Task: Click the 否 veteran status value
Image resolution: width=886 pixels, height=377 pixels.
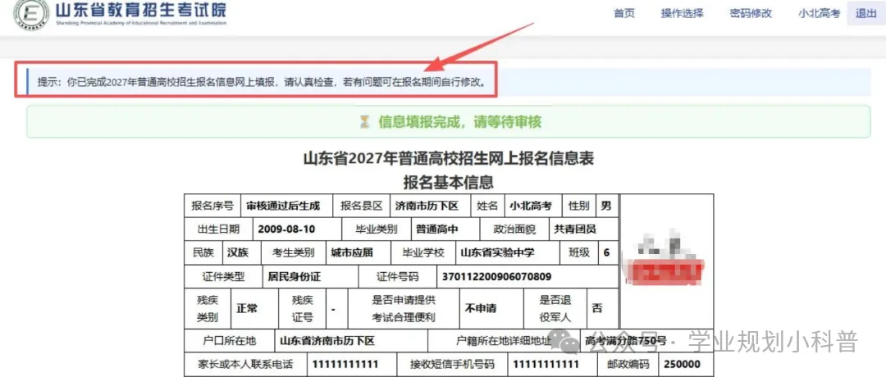Action: click(596, 309)
